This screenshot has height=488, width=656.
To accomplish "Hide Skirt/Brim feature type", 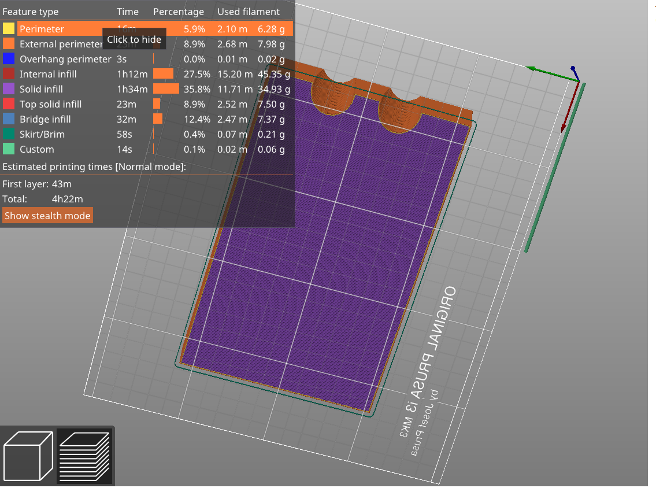I will click(x=147, y=134).
